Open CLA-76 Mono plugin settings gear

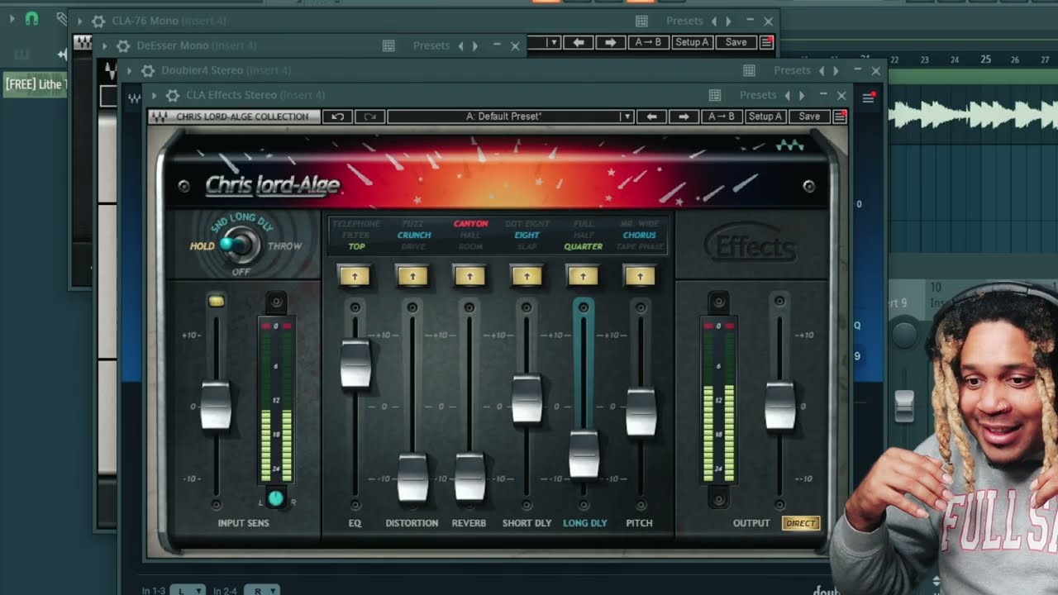tap(98, 21)
